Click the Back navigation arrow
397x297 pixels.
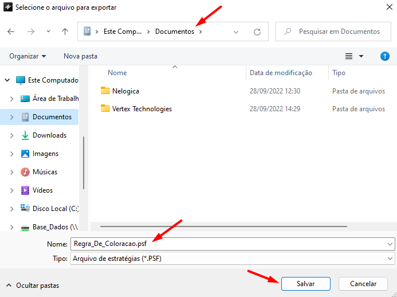pos(11,32)
